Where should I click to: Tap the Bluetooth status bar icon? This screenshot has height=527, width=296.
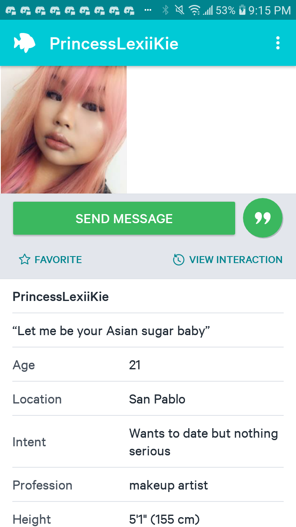pyautogui.click(x=165, y=10)
